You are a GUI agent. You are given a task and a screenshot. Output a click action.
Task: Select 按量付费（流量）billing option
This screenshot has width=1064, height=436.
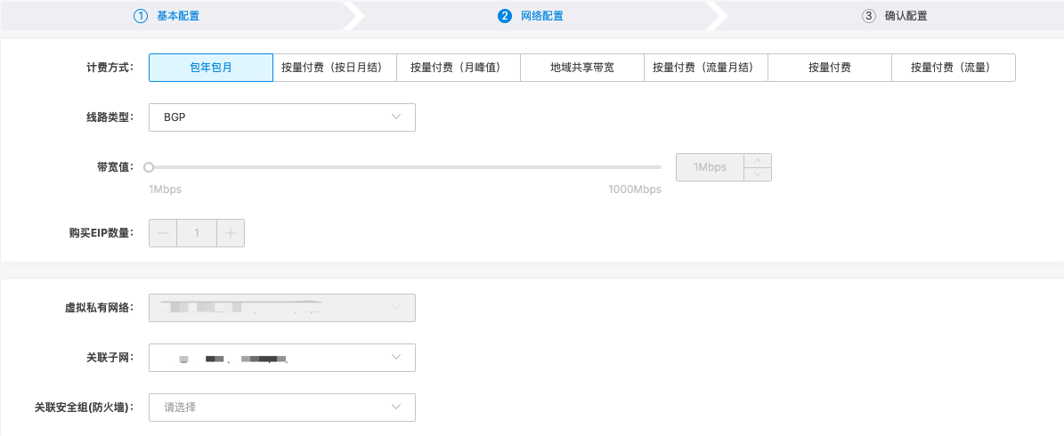pyautogui.click(x=953, y=68)
